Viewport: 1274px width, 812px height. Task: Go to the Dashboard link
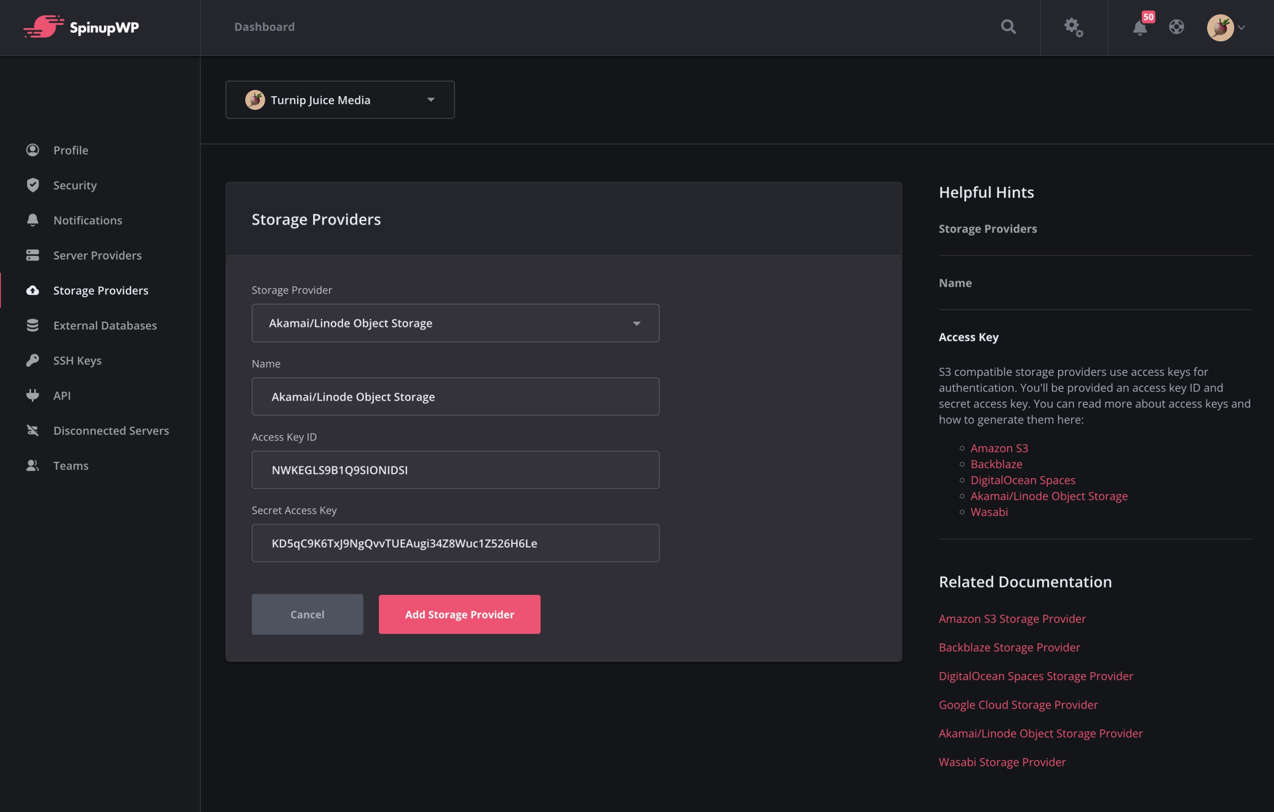click(x=264, y=27)
